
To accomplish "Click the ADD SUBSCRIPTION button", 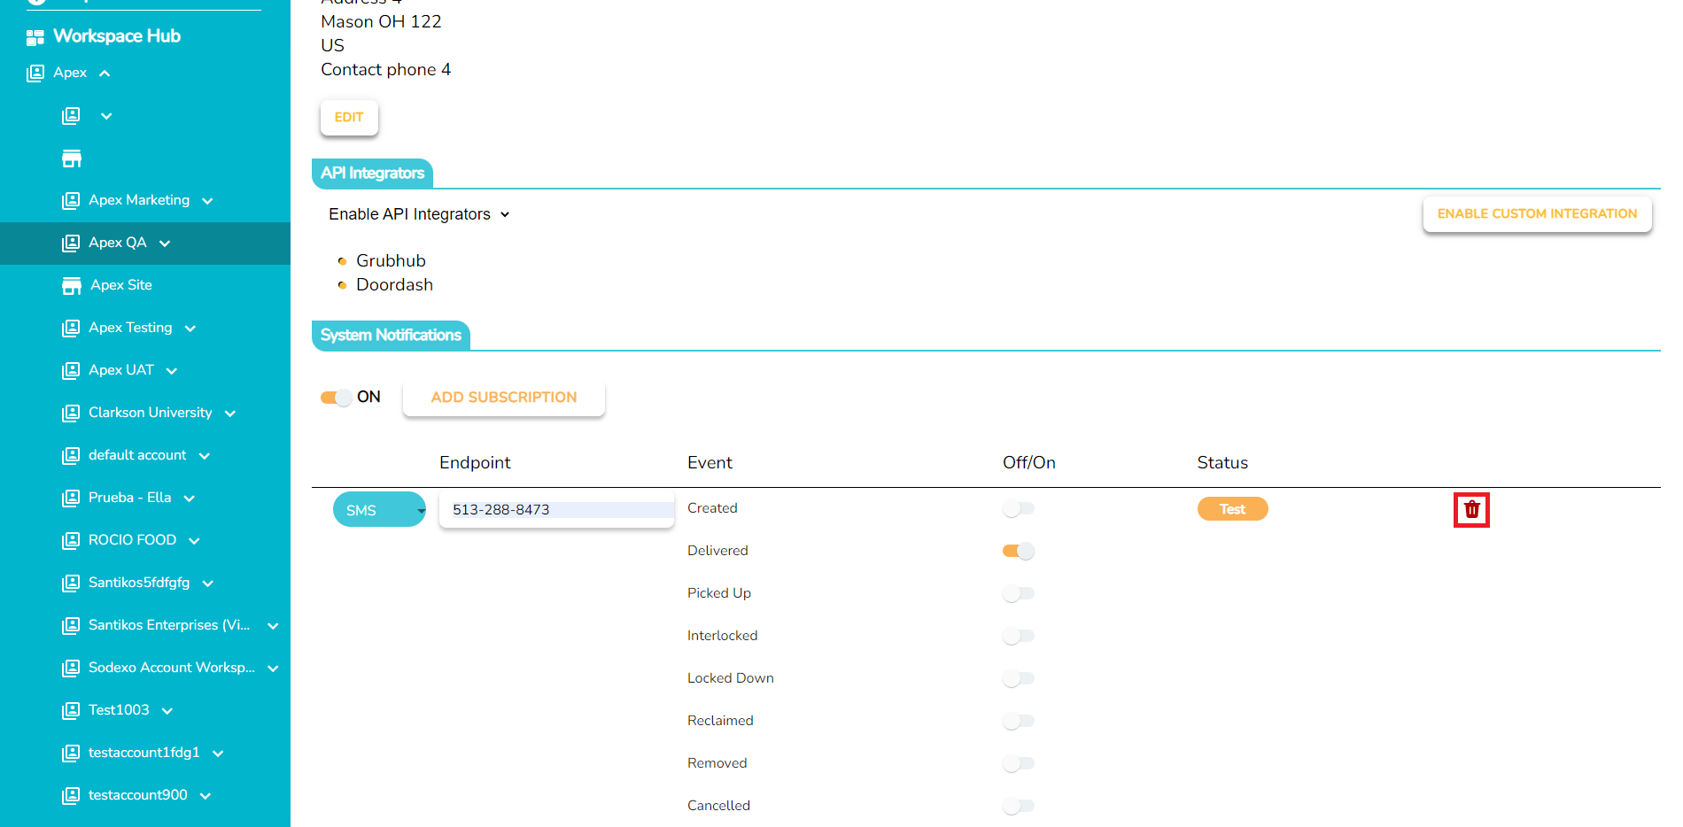I will tap(503, 398).
